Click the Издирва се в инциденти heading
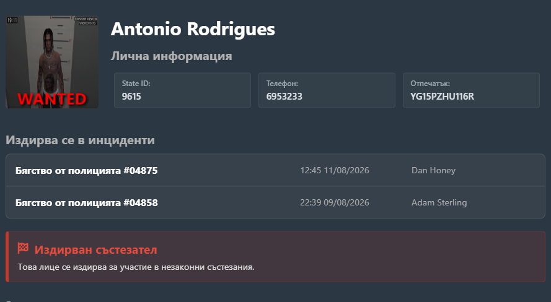Image resolution: width=551 pixels, height=302 pixels. pos(80,140)
